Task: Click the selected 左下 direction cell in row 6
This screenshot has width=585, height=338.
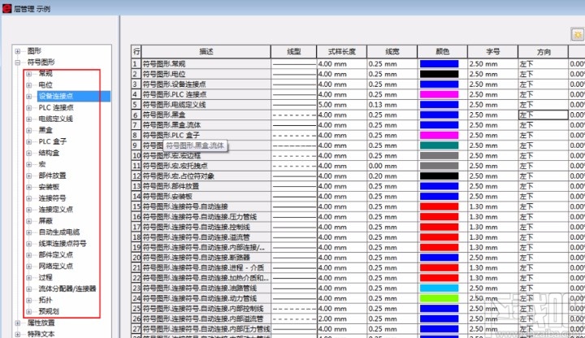Action: (544, 115)
